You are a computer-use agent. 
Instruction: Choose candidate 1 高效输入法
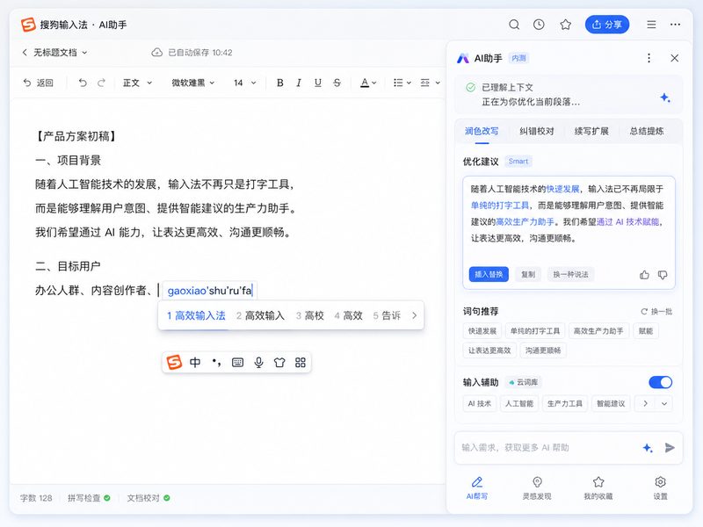click(196, 315)
